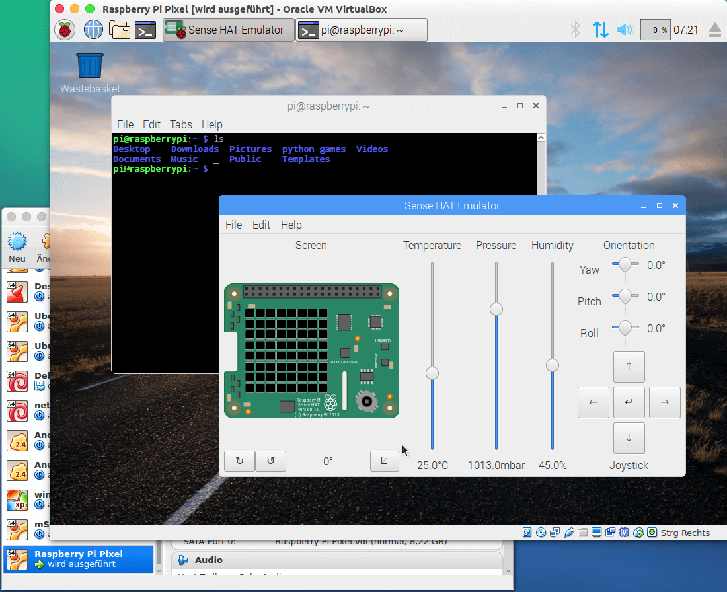Select the 'Del' saved-state VM entry

[27, 381]
